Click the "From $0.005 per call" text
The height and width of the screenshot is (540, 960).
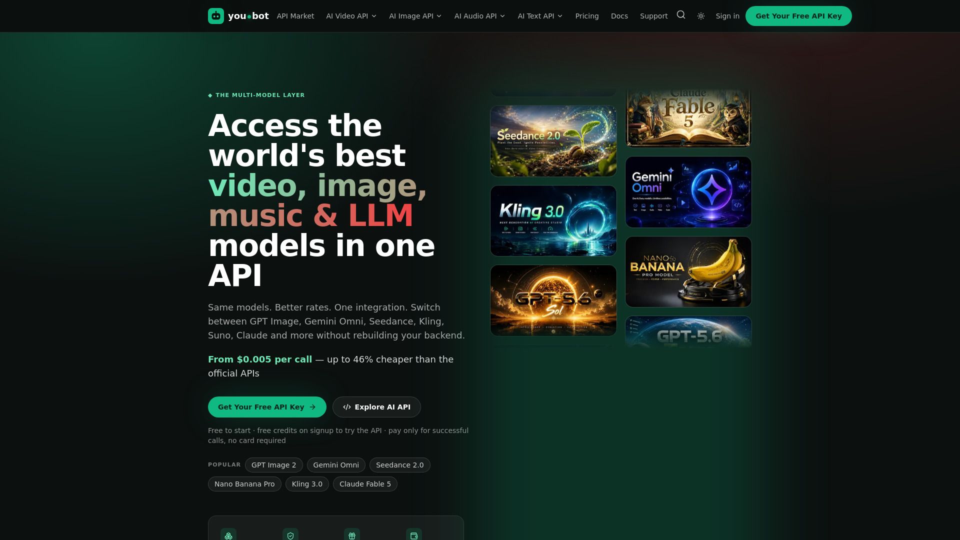[x=260, y=359]
